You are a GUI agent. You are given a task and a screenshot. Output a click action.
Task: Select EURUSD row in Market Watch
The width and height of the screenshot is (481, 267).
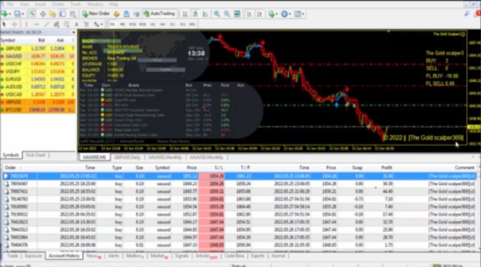click(x=38, y=79)
